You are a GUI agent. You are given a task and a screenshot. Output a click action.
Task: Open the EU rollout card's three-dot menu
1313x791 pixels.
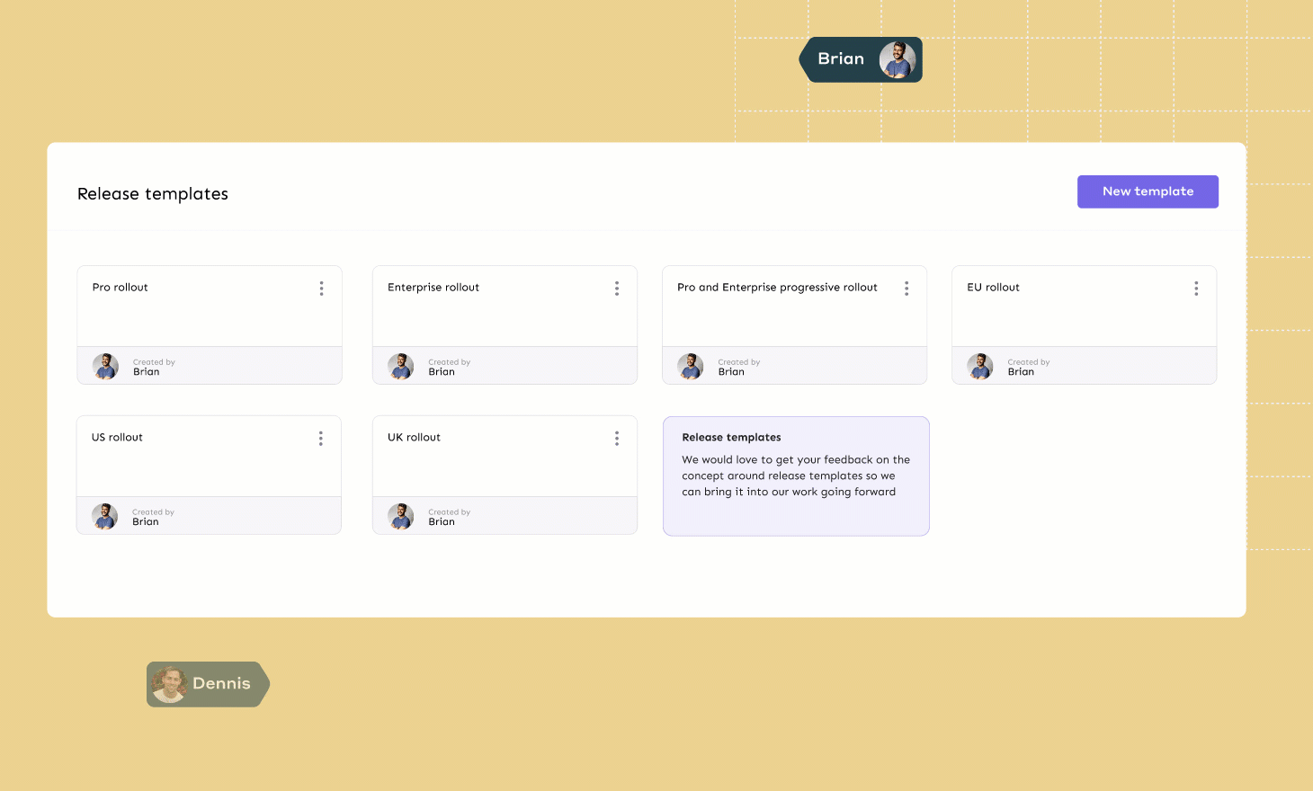[1196, 289]
